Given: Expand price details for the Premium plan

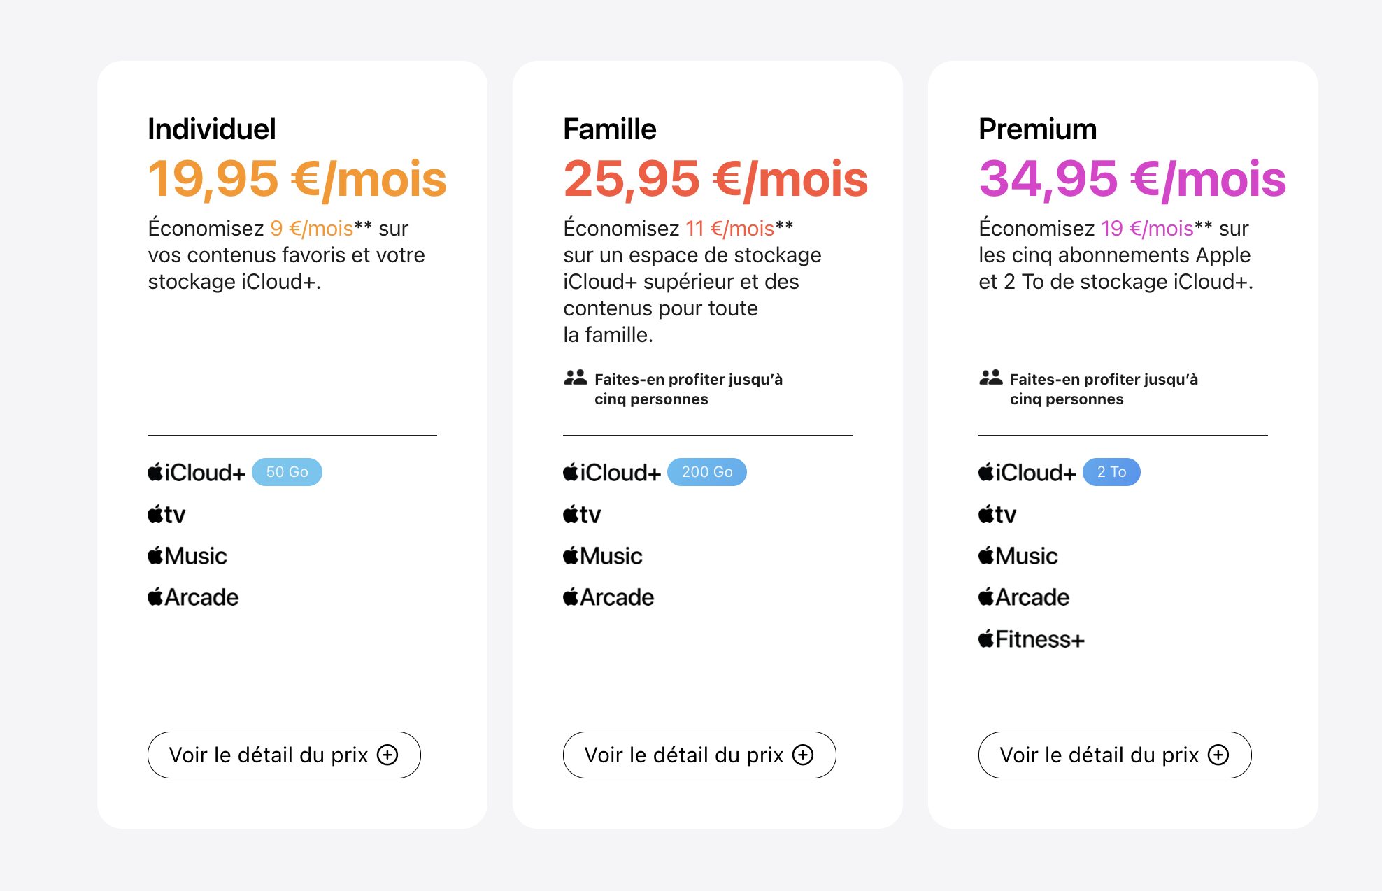Looking at the screenshot, I should coord(1115,755).
